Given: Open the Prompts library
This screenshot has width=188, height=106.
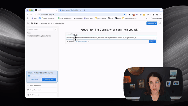Looking at the screenshot, I should pyautogui.click(x=70, y=42).
